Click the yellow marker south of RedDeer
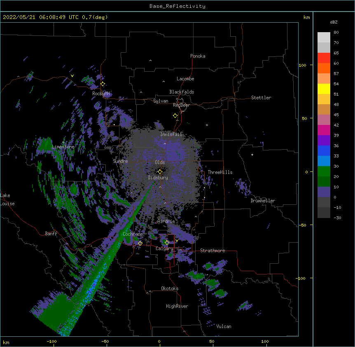 [x=175, y=116]
